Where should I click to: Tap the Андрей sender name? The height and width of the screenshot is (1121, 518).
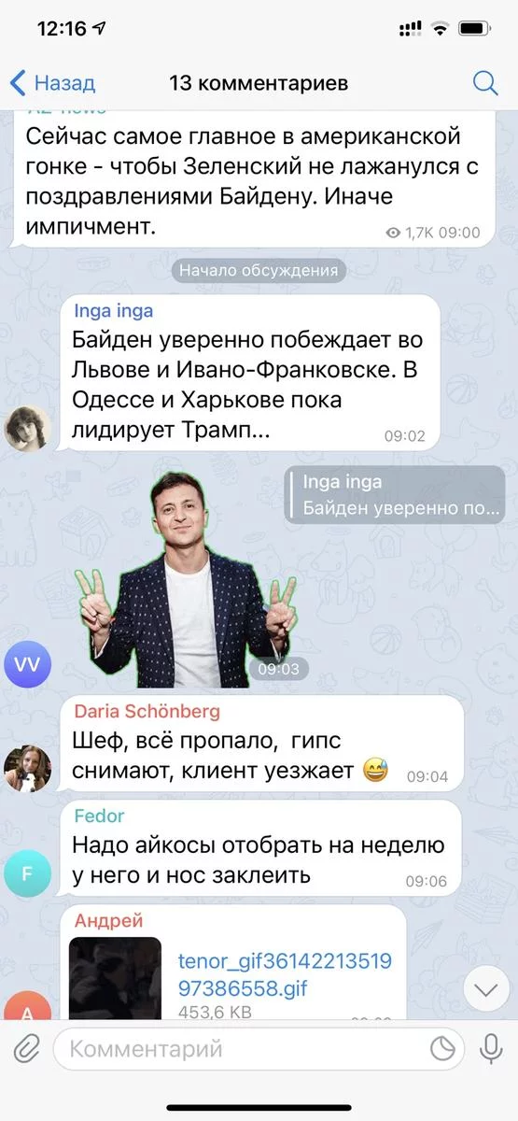[x=108, y=921]
